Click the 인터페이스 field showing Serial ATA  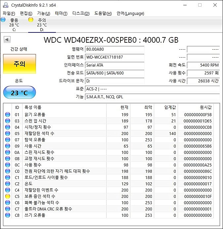pos(114,65)
